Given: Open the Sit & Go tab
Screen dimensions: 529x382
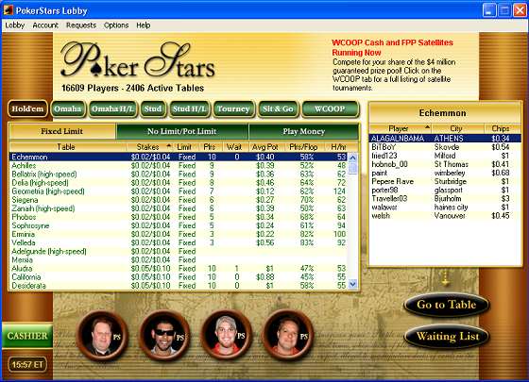Looking at the screenshot, I should click(x=278, y=108).
